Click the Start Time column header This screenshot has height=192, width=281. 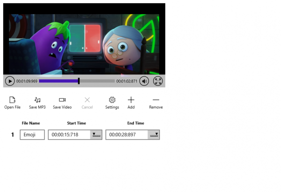tap(76, 123)
